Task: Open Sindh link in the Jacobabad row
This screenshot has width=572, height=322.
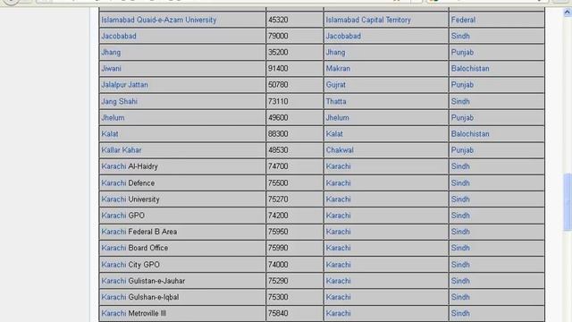Action: coord(460,36)
